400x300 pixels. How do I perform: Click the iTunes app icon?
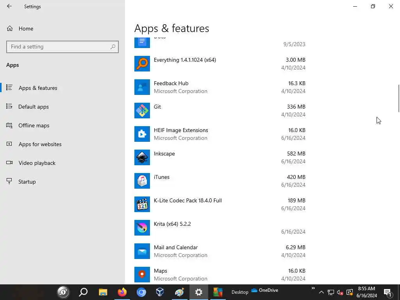[x=142, y=181]
